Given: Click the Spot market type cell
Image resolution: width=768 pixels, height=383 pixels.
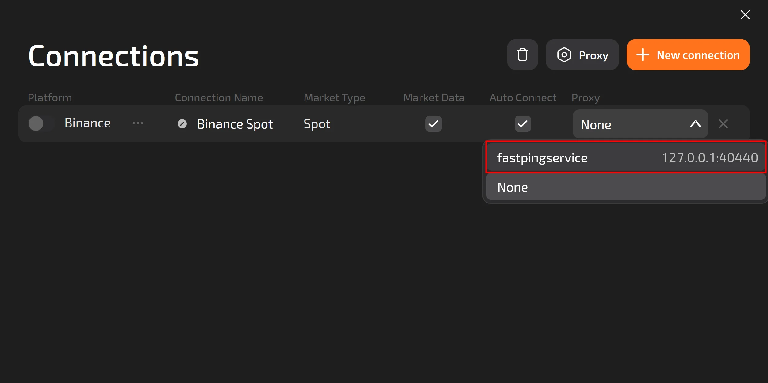Looking at the screenshot, I should (317, 124).
